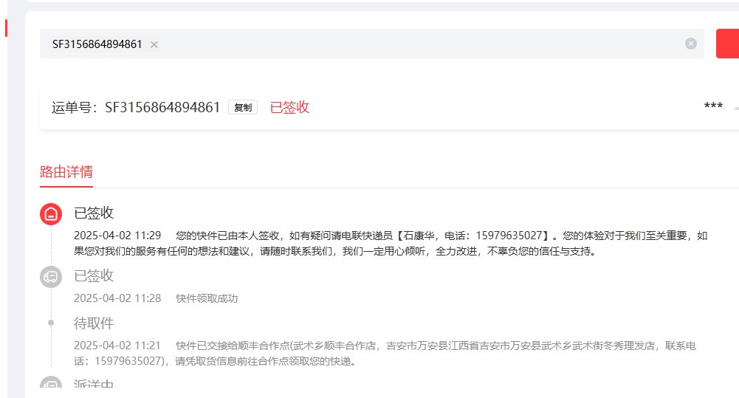Click the 快件领取成功 status text

[207, 298]
